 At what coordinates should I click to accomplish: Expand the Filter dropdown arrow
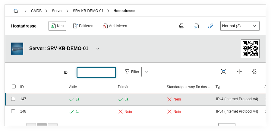[146, 72]
